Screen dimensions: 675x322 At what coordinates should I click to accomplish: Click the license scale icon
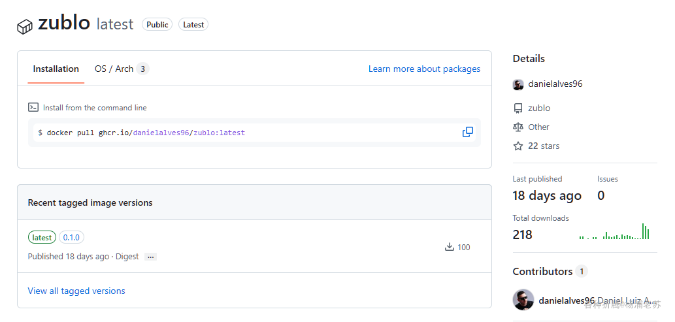click(518, 127)
